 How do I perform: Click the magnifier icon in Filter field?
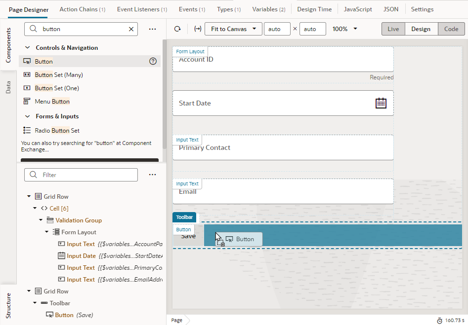pos(34,175)
